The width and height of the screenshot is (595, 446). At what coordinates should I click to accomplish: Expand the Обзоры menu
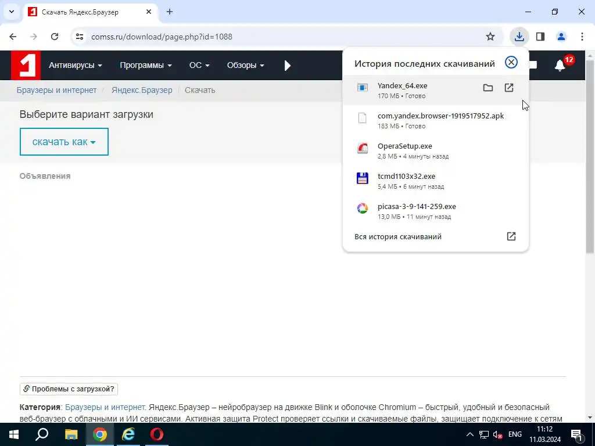(x=246, y=65)
